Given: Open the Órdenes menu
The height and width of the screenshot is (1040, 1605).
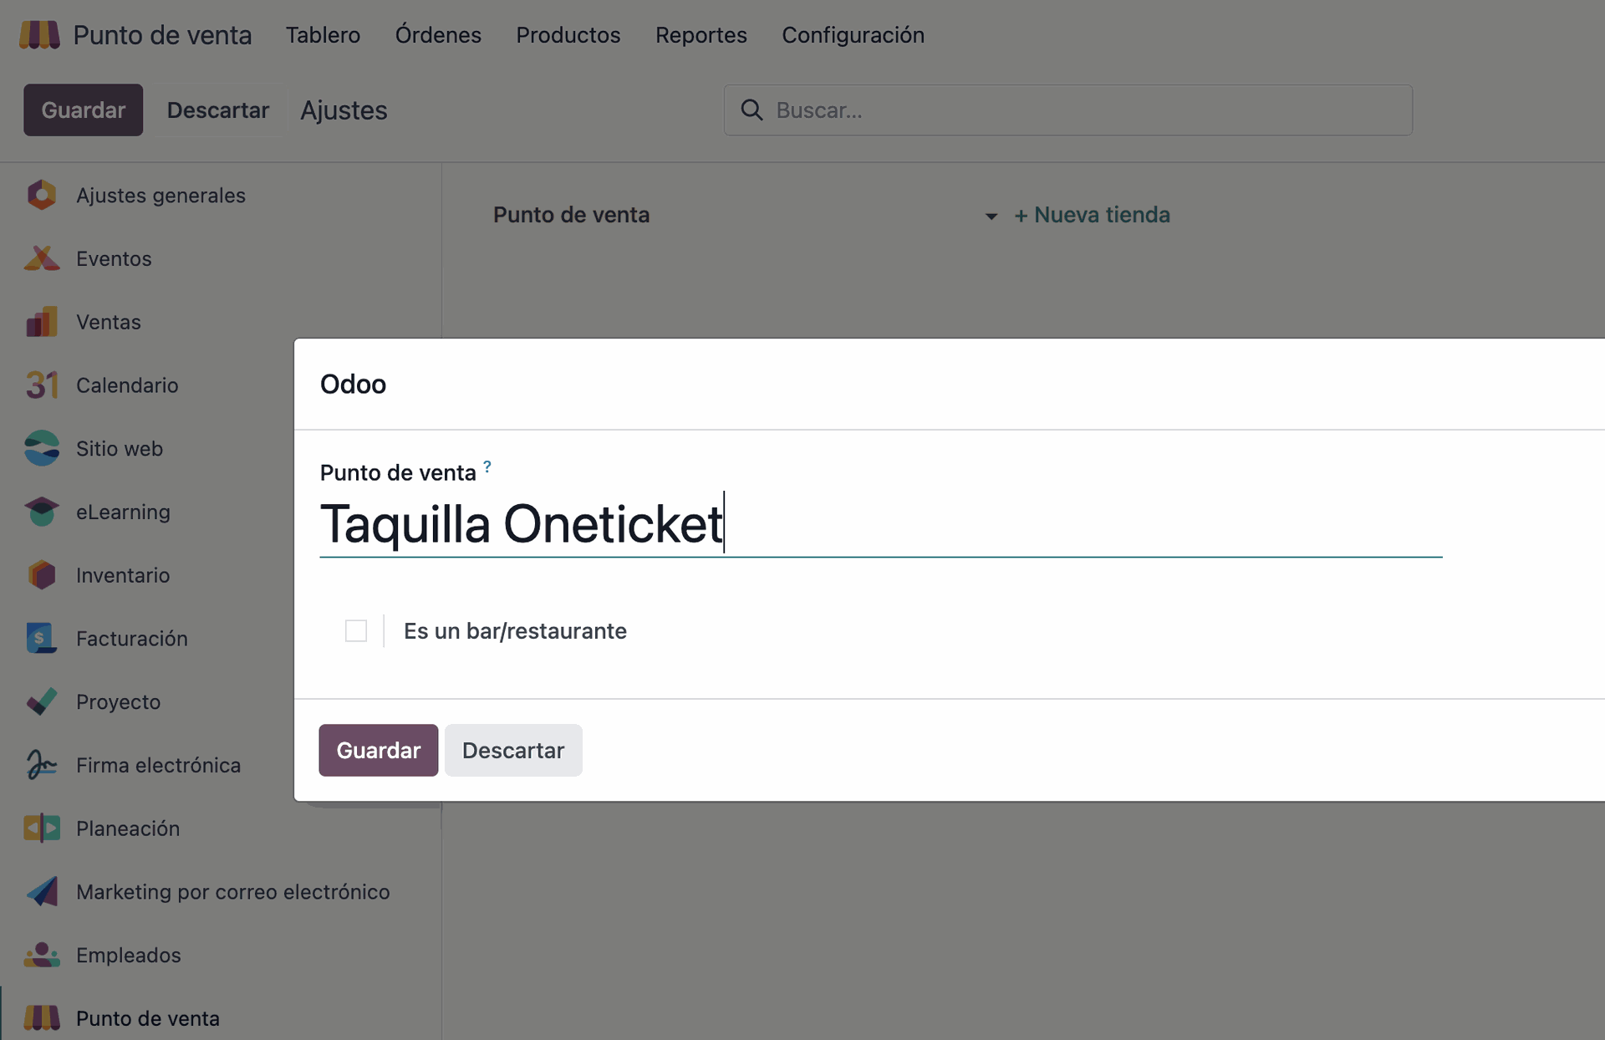Looking at the screenshot, I should (438, 35).
